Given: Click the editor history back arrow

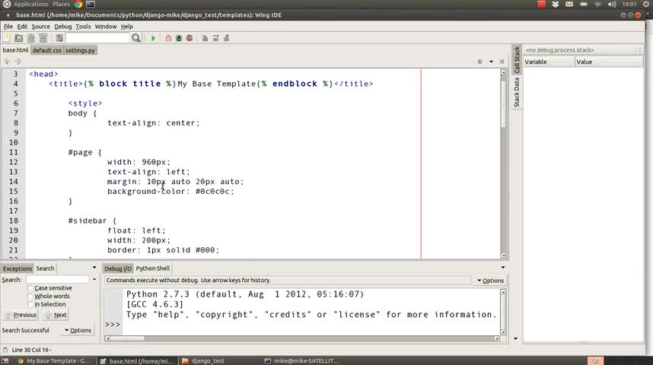Looking at the screenshot, I should click(x=7, y=61).
